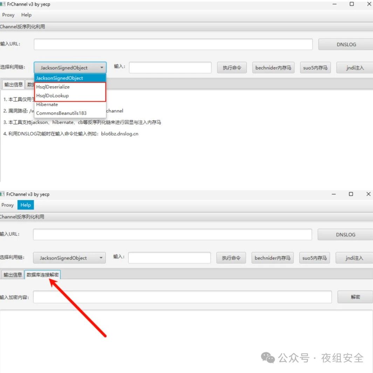Click app icon in lower window title bar

tap(2, 194)
